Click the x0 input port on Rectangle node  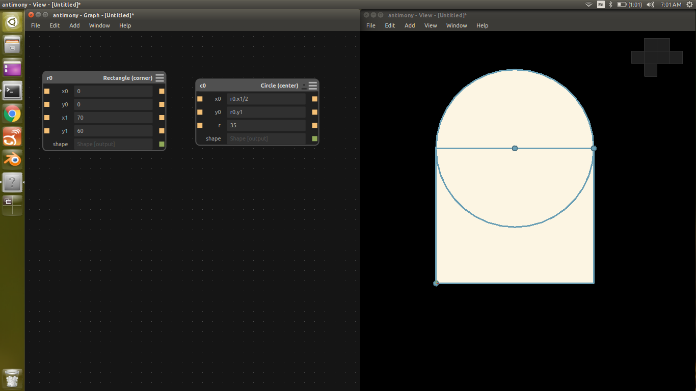point(47,91)
